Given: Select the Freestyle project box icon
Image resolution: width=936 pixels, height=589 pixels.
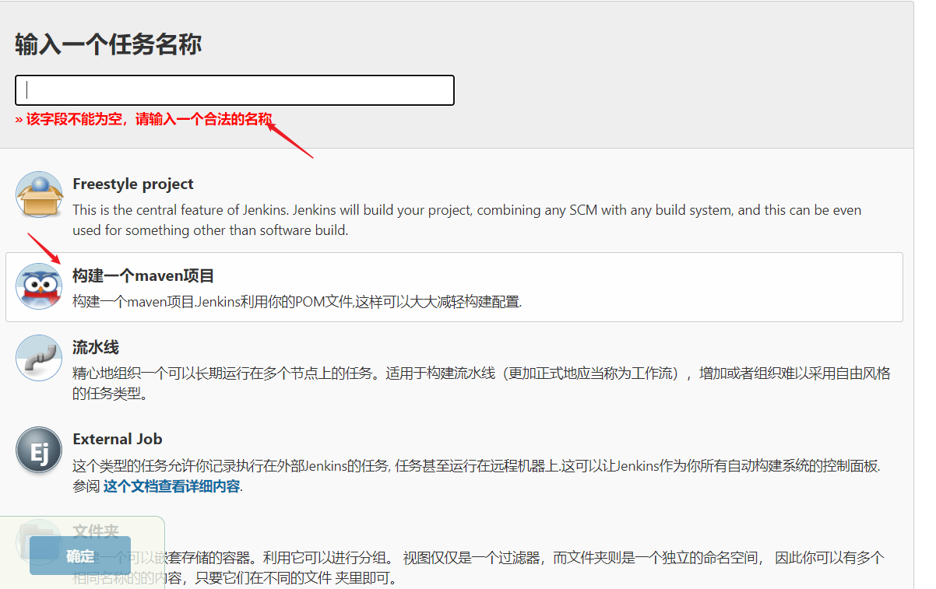Looking at the screenshot, I should [39, 195].
